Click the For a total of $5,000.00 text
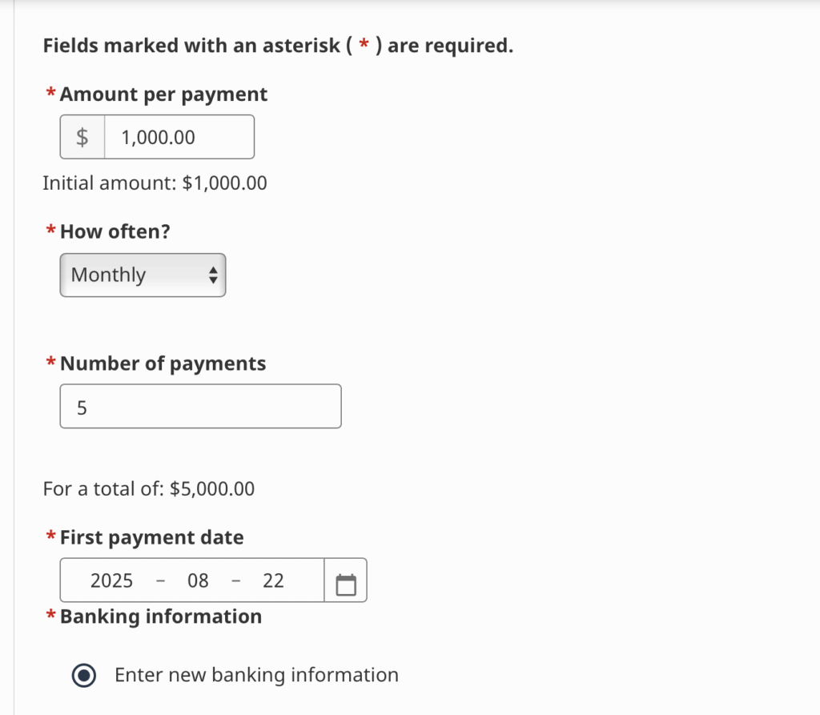The height and width of the screenshot is (715, 820). click(149, 488)
